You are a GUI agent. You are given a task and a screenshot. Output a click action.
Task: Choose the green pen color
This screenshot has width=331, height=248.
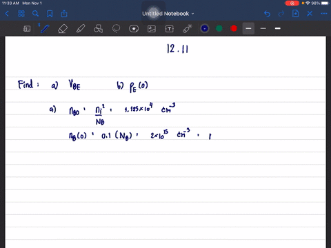click(x=219, y=28)
